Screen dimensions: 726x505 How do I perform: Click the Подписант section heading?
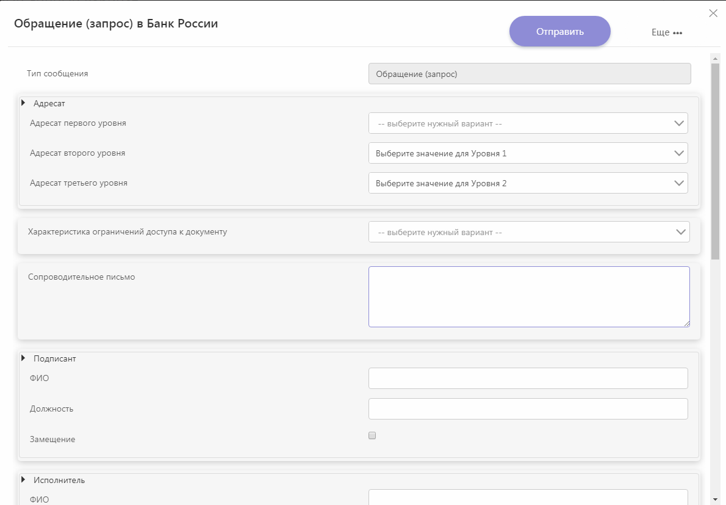tap(55, 358)
